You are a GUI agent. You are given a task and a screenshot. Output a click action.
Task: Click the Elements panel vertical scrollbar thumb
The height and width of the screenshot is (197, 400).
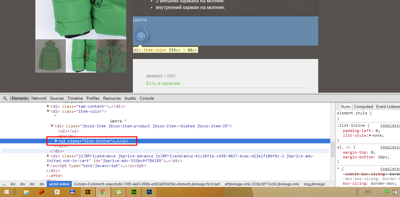(333, 149)
